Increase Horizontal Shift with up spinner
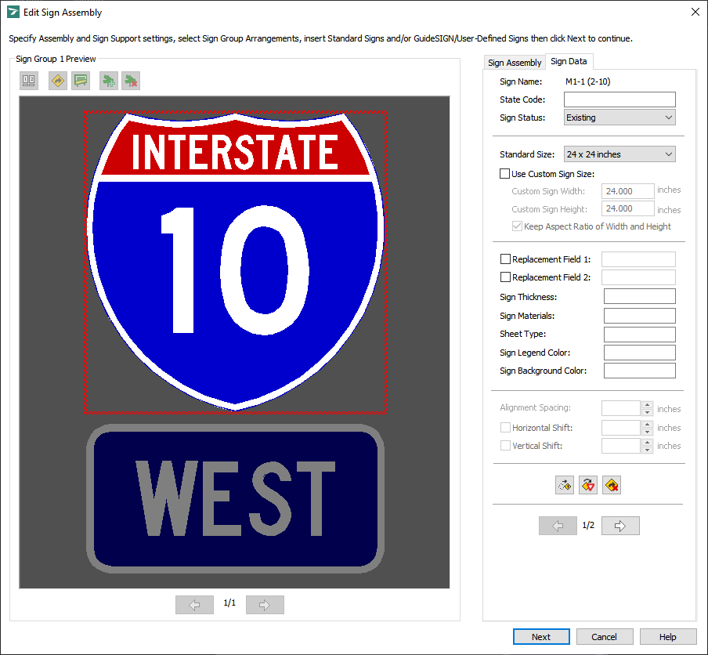 [x=647, y=424]
